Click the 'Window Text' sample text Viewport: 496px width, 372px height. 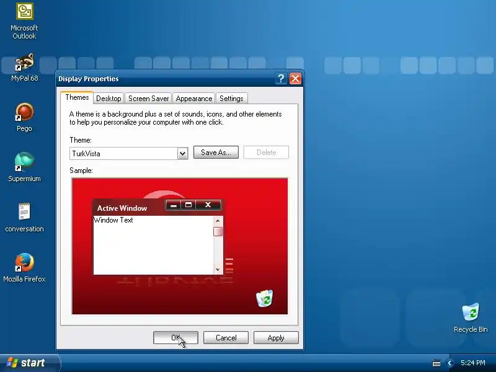tap(113, 220)
